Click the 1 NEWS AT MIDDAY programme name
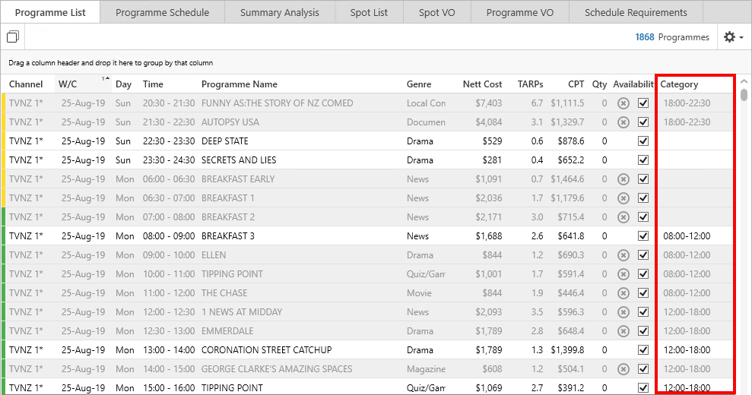The height and width of the screenshot is (395, 752). pyautogui.click(x=242, y=312)
